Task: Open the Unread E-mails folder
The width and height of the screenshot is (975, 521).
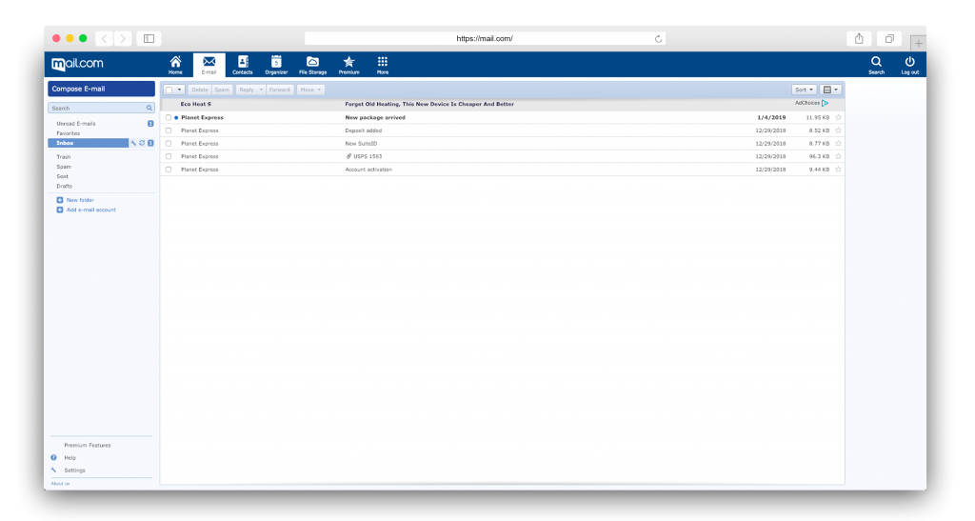Action: tap(76, 124)
